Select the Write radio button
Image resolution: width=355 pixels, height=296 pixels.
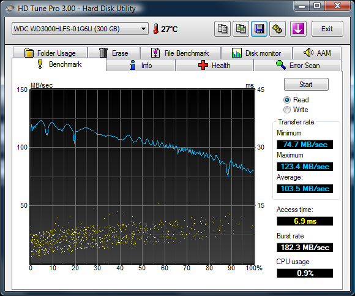pos(287,110)
